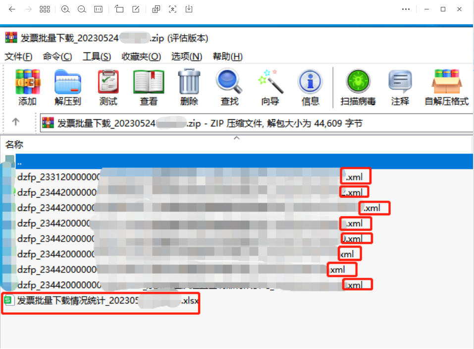474x349 pixels.
Task: Open the 选项 (Options) menu
Action: (186, 56)
